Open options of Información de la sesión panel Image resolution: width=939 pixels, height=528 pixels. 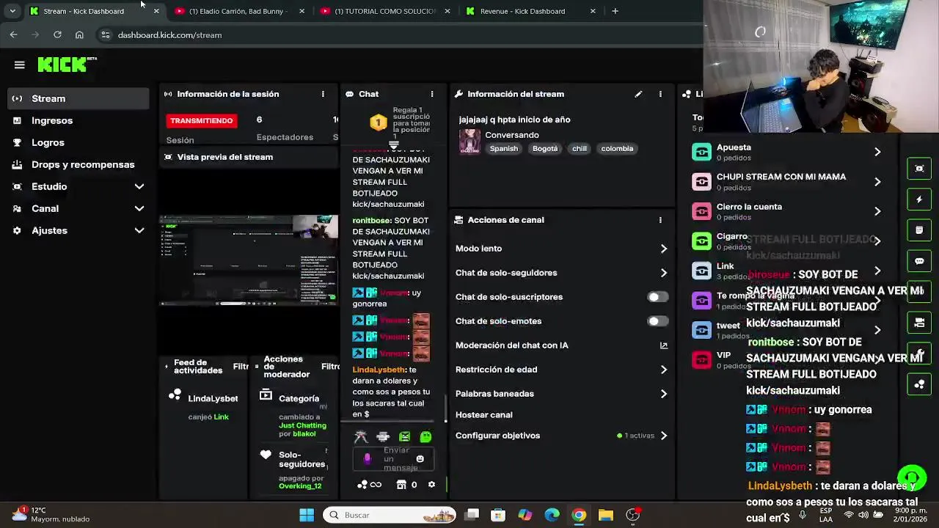(323, 94)
